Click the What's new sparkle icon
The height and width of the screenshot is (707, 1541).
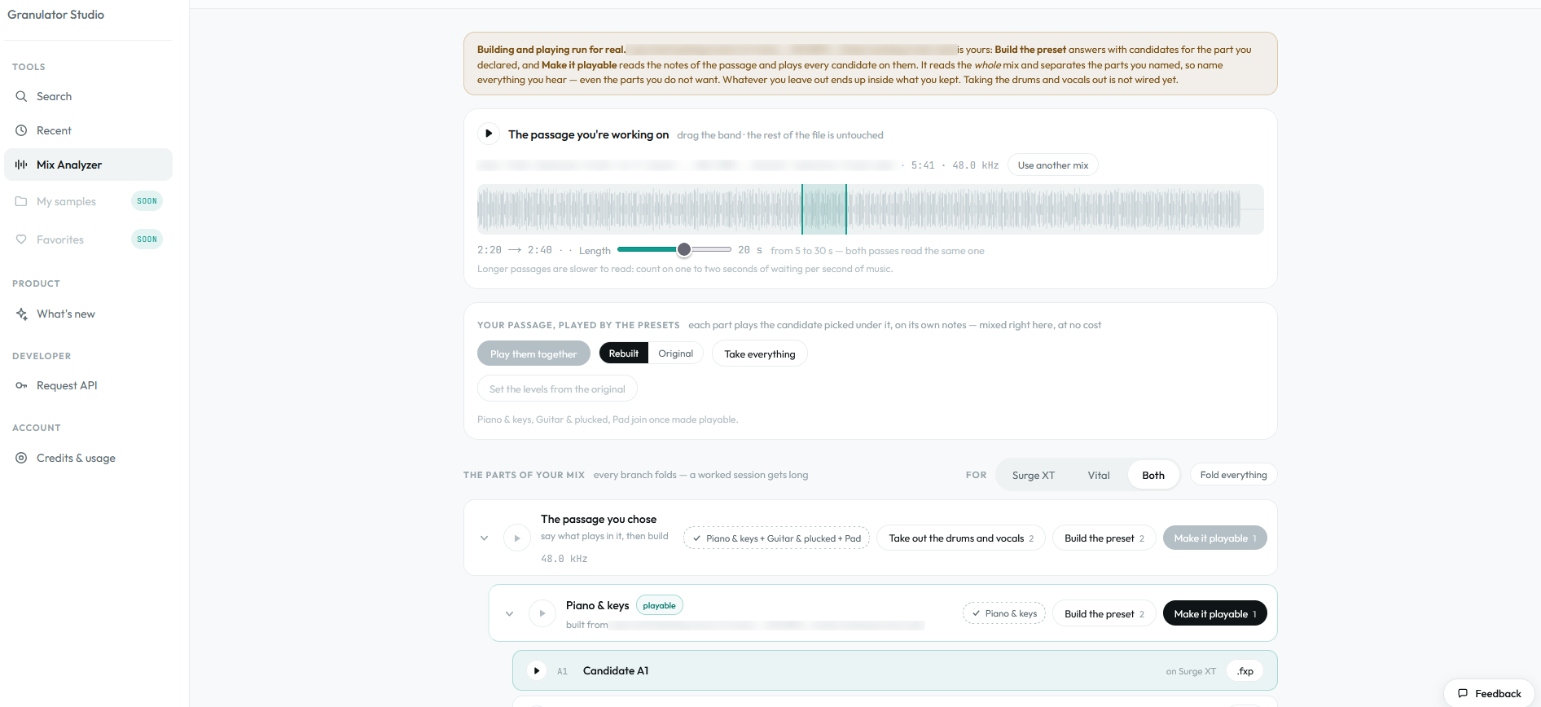pyautogui.click(x=21, y=314)
